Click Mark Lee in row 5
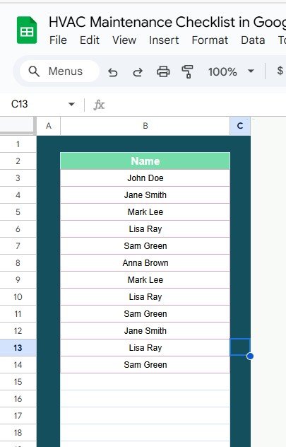The height and width of the screenshot is (447, 286). (x=145, y=212)
